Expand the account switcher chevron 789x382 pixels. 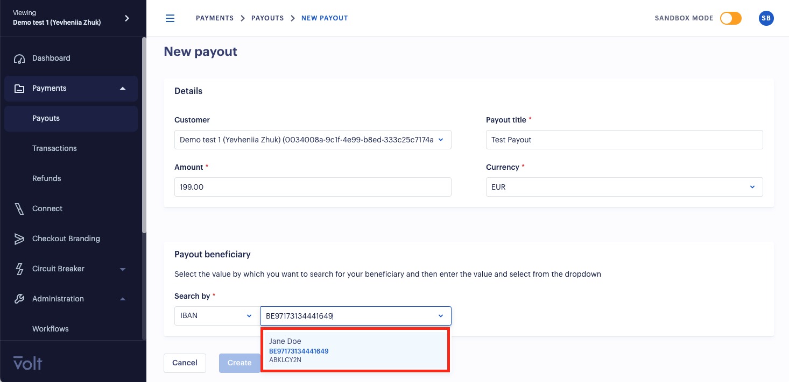(127, 18)
